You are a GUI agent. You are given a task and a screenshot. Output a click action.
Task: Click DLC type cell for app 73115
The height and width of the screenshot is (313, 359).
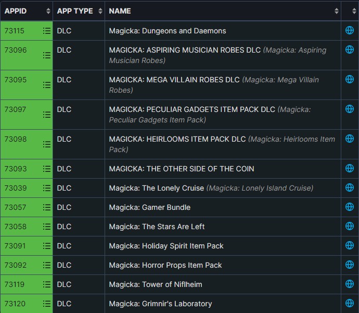pos(79,31)
